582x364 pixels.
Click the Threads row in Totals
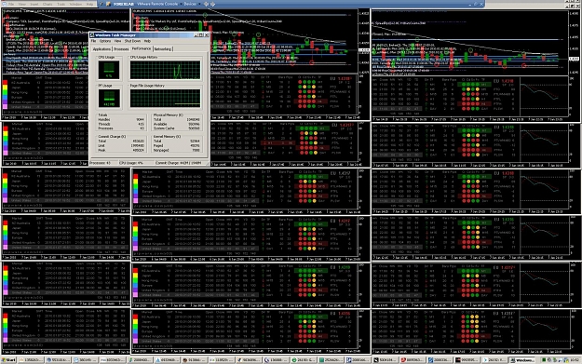121,124
